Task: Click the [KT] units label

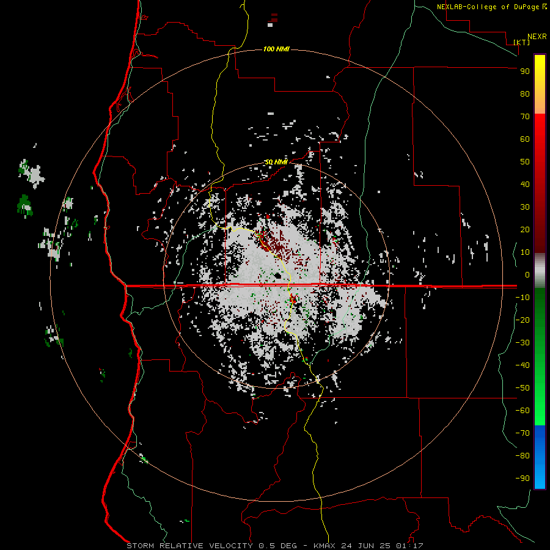Action: coord(522,42)
